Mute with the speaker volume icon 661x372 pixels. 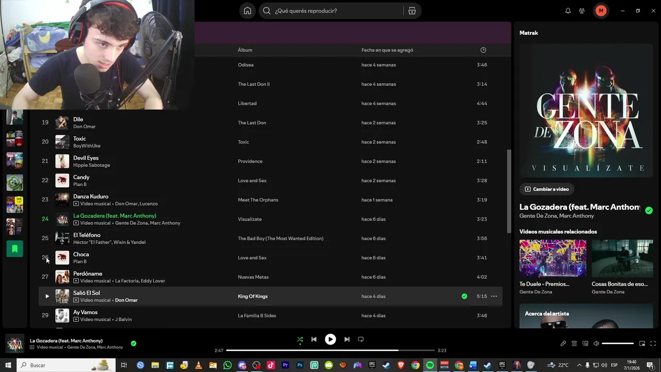(596, 344)
